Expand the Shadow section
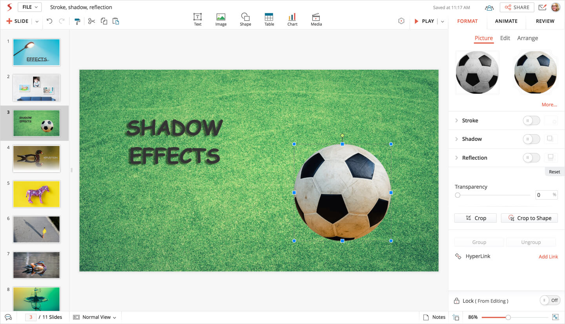The width and height of the screenshot is (565, 324). tap(456, 139)
